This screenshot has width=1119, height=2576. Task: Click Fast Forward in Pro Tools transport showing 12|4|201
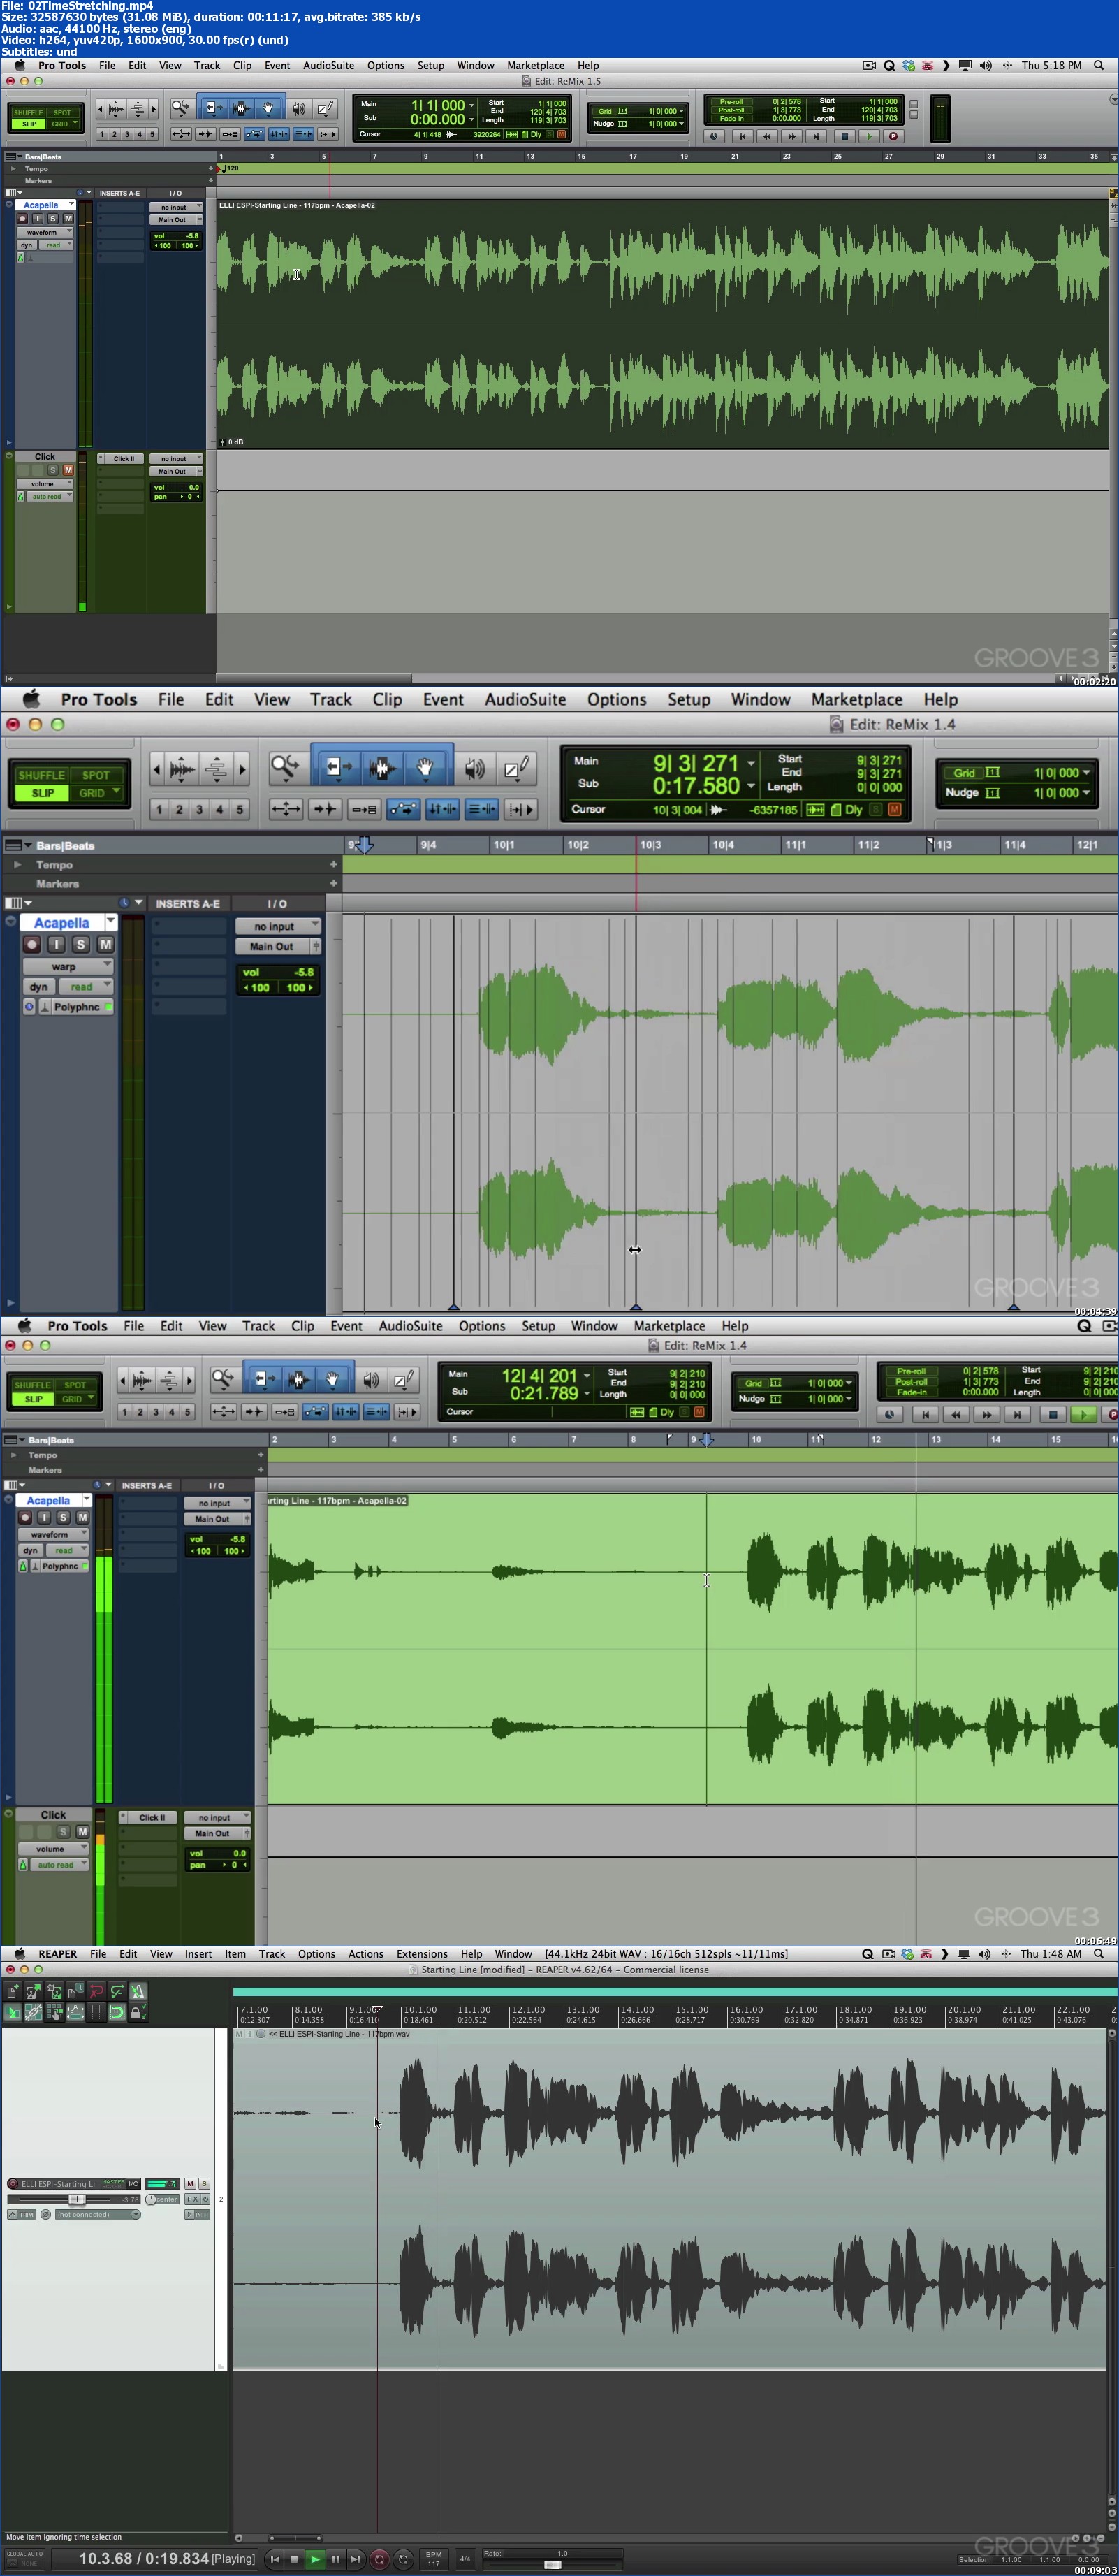tap(986, 1414)
